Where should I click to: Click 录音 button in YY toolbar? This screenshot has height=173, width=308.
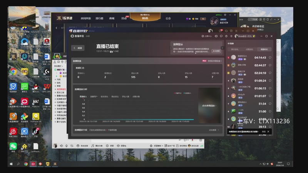tap(110, 146)
